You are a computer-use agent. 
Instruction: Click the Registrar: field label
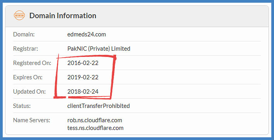26,49
